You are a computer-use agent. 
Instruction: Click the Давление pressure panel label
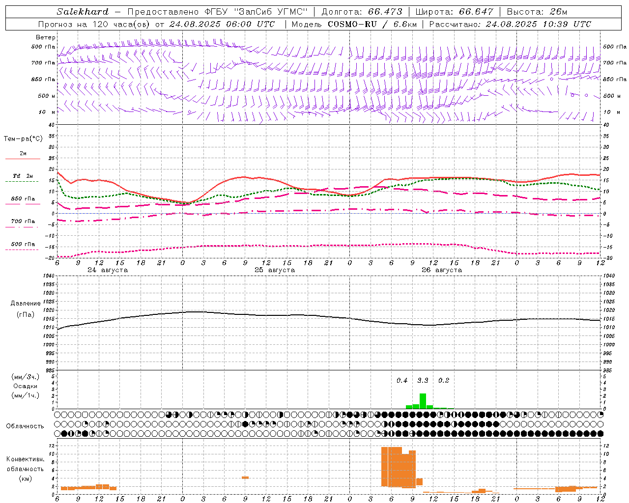[26, 303]
